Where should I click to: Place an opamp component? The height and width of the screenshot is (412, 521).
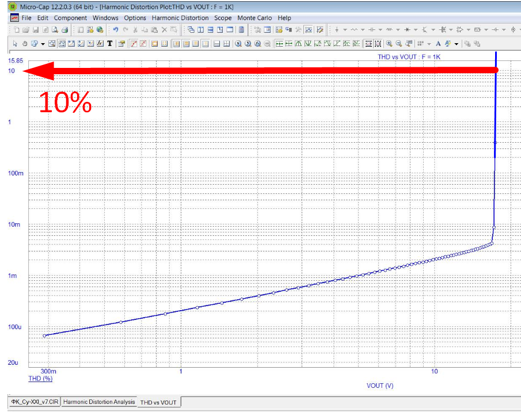click(x=460, y=30)
